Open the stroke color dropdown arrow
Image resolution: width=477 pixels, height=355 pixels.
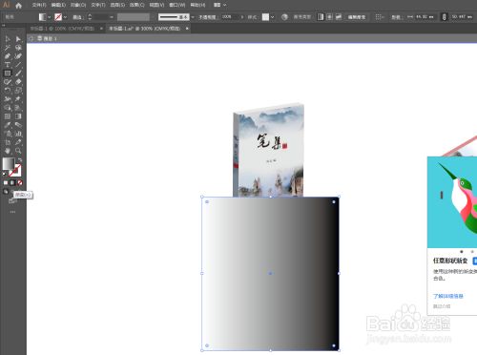(x=65, y=17)
